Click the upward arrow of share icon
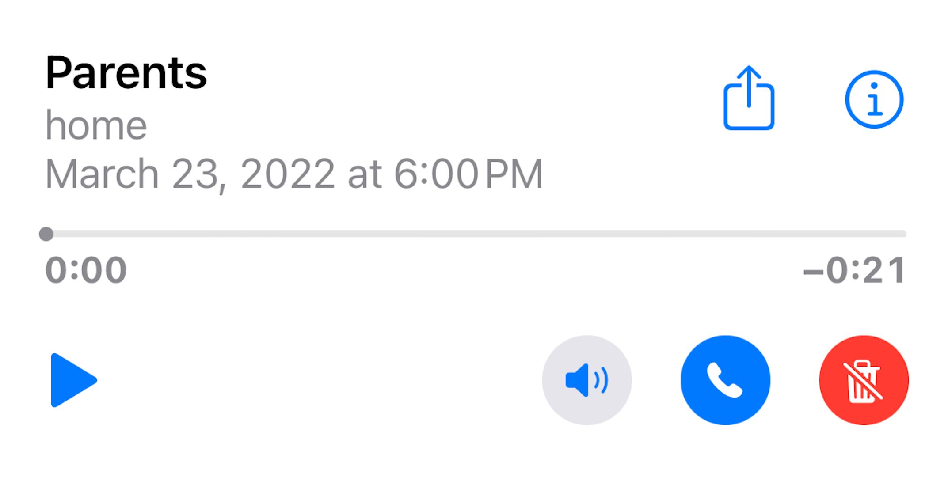948x477 pixels. (x=749, y=87)
